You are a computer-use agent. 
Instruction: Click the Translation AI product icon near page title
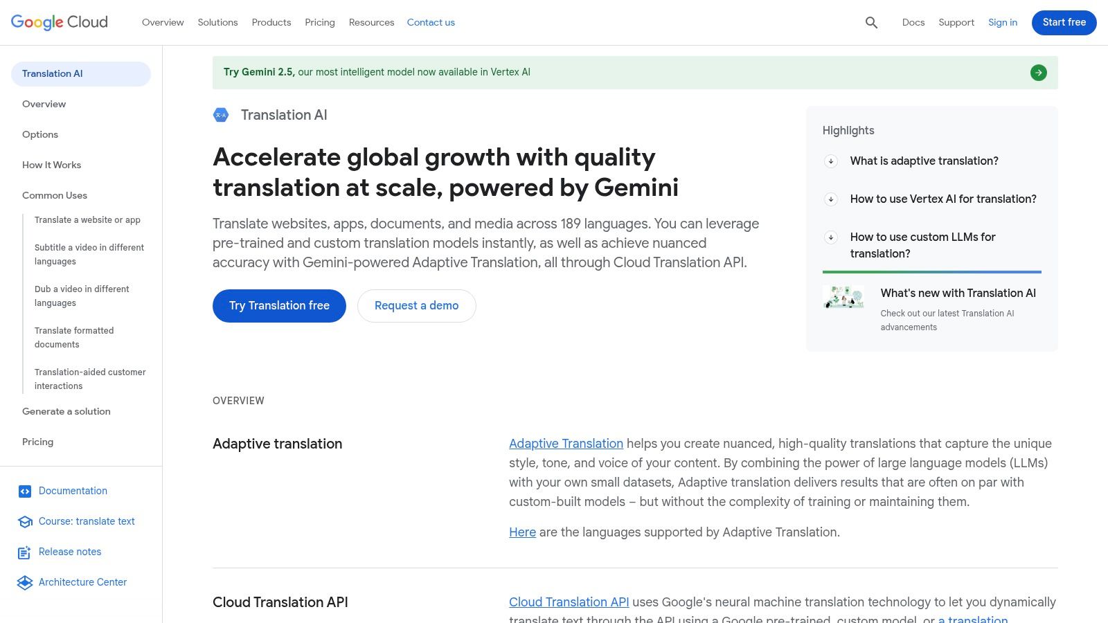point(221,115)
